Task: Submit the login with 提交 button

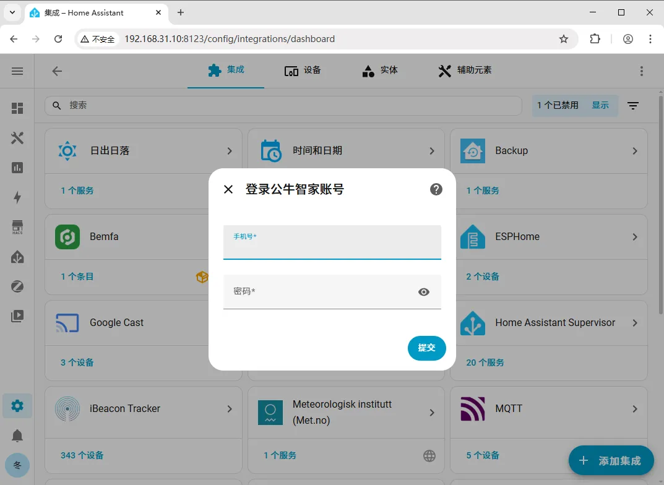Action: 427,348
